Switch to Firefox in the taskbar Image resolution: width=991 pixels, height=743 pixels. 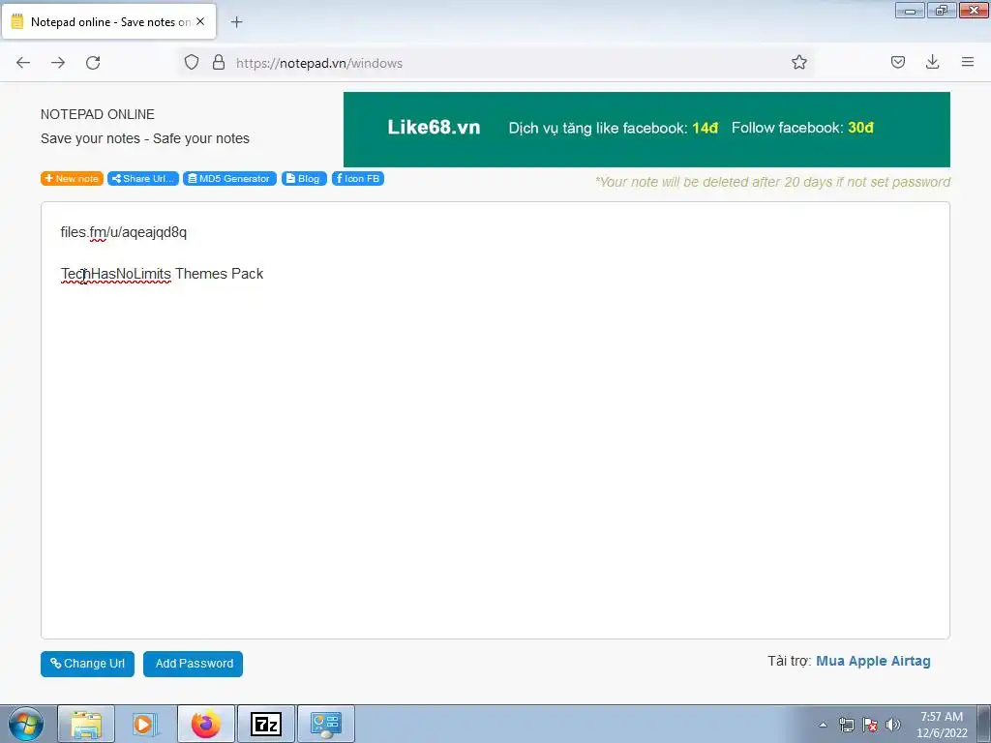[x=206, y=724]
